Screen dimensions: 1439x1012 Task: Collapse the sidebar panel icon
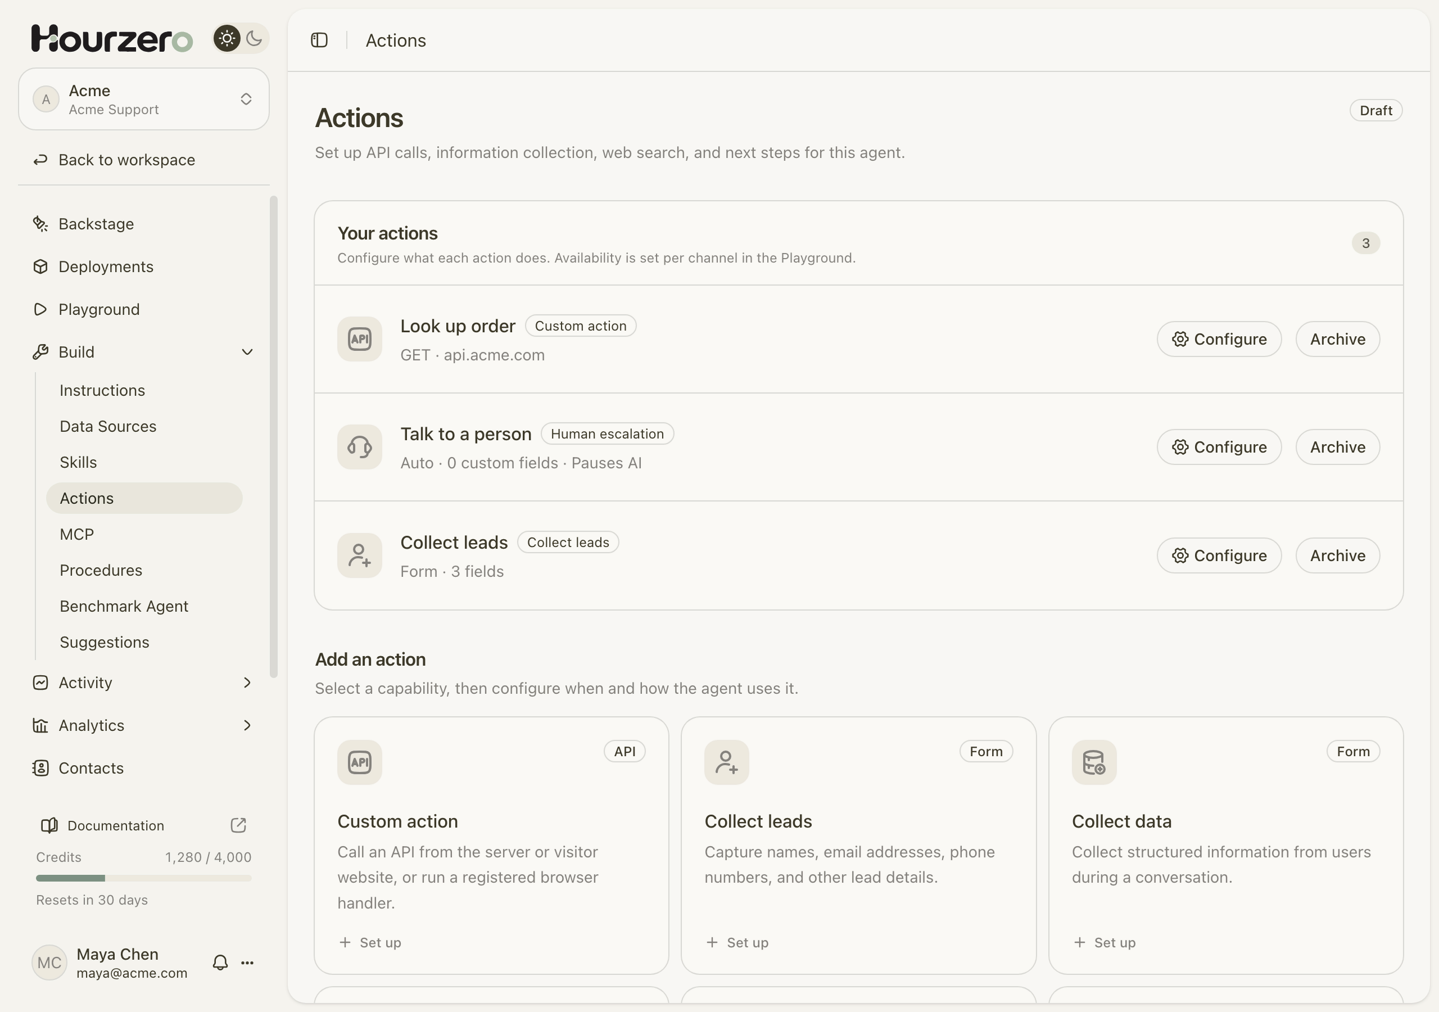(x=320, y=40)
